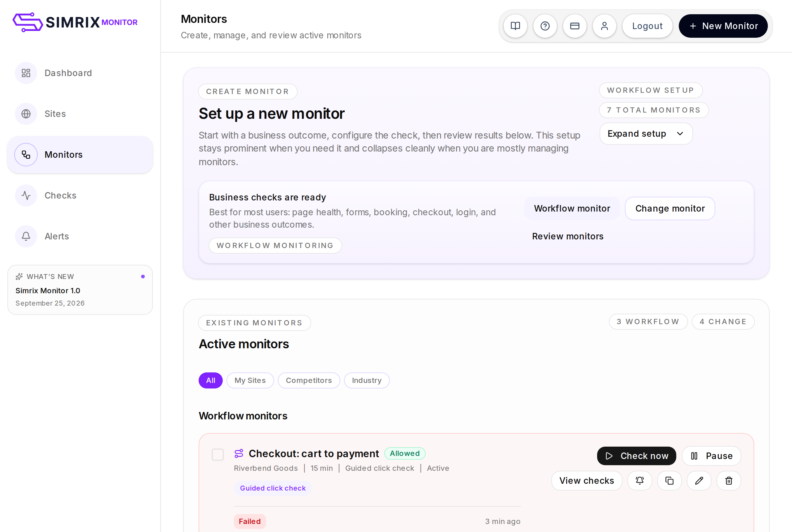
Task: Filter monitors by Industry
Action: click(367, 380)
